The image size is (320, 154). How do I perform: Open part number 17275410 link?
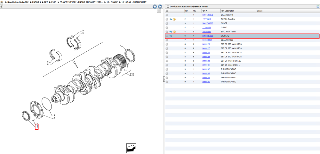(x=206, y=19)
